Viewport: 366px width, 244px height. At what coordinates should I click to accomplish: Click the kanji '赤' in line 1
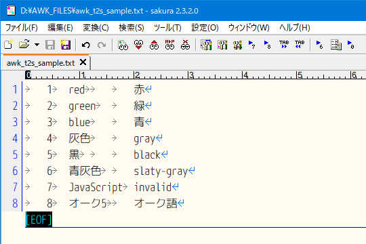139,89
